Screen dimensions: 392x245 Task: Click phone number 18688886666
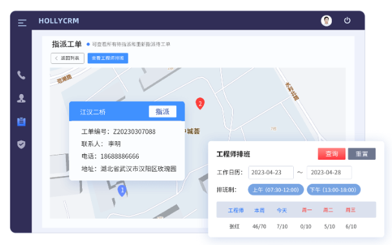coord(119,156)
